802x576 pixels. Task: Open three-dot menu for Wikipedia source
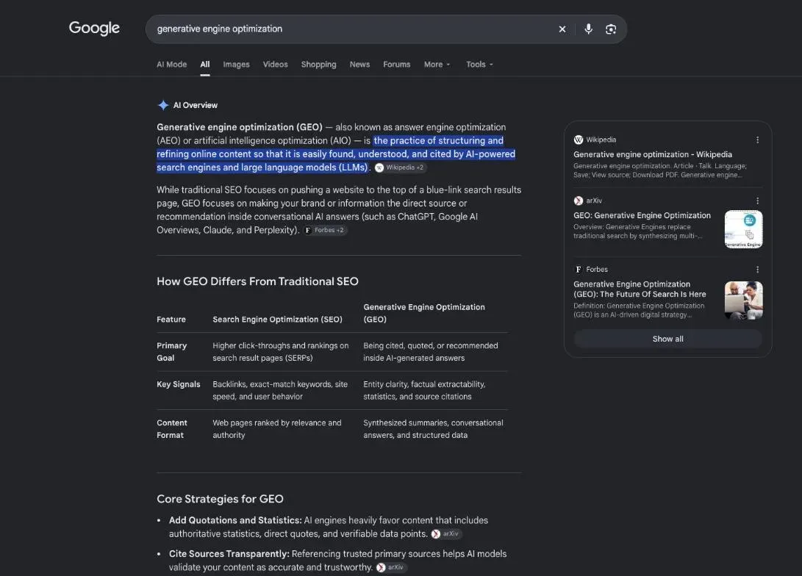pyautogui.click(x=757, y=140)
